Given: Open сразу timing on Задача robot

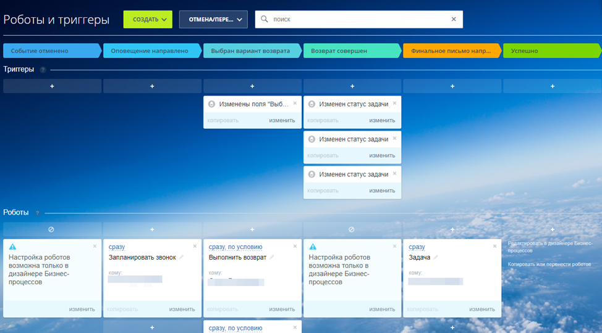Looking at the screenshot, I should [417, 247].
